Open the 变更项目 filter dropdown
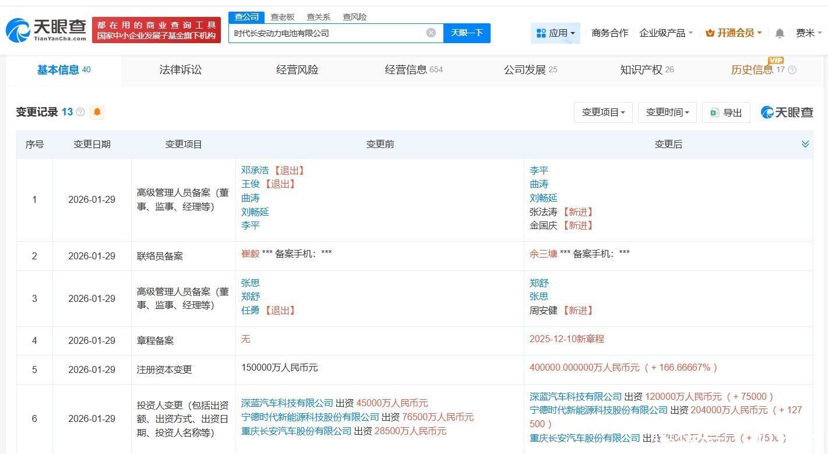Viewport: 828px width, 454px height. pyautogui.click(x=603, y=112)
